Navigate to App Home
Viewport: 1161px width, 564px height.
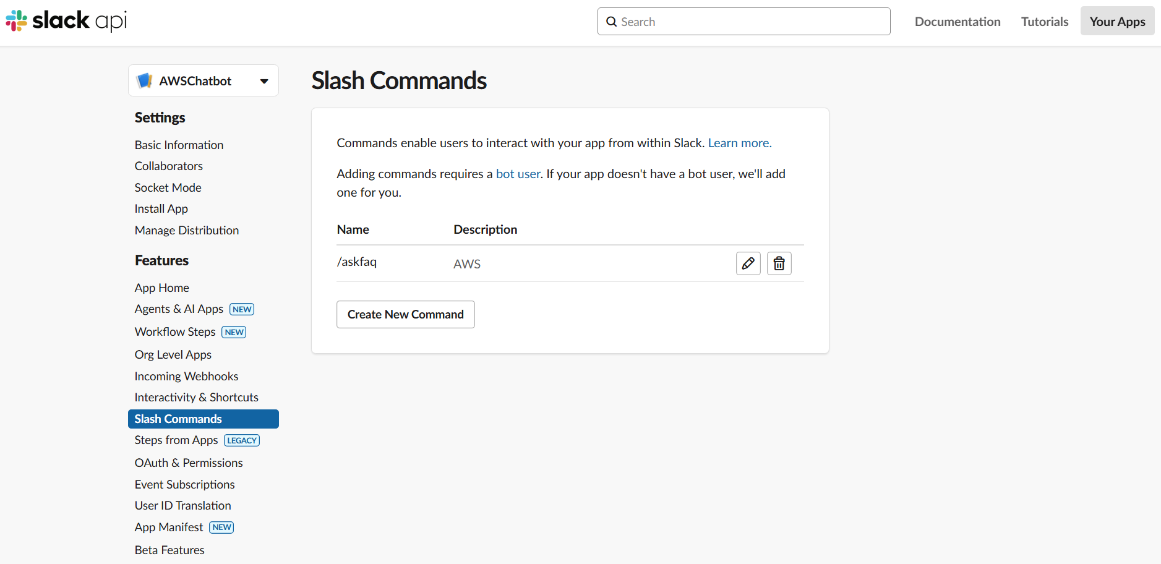click(x=162, y=288)
